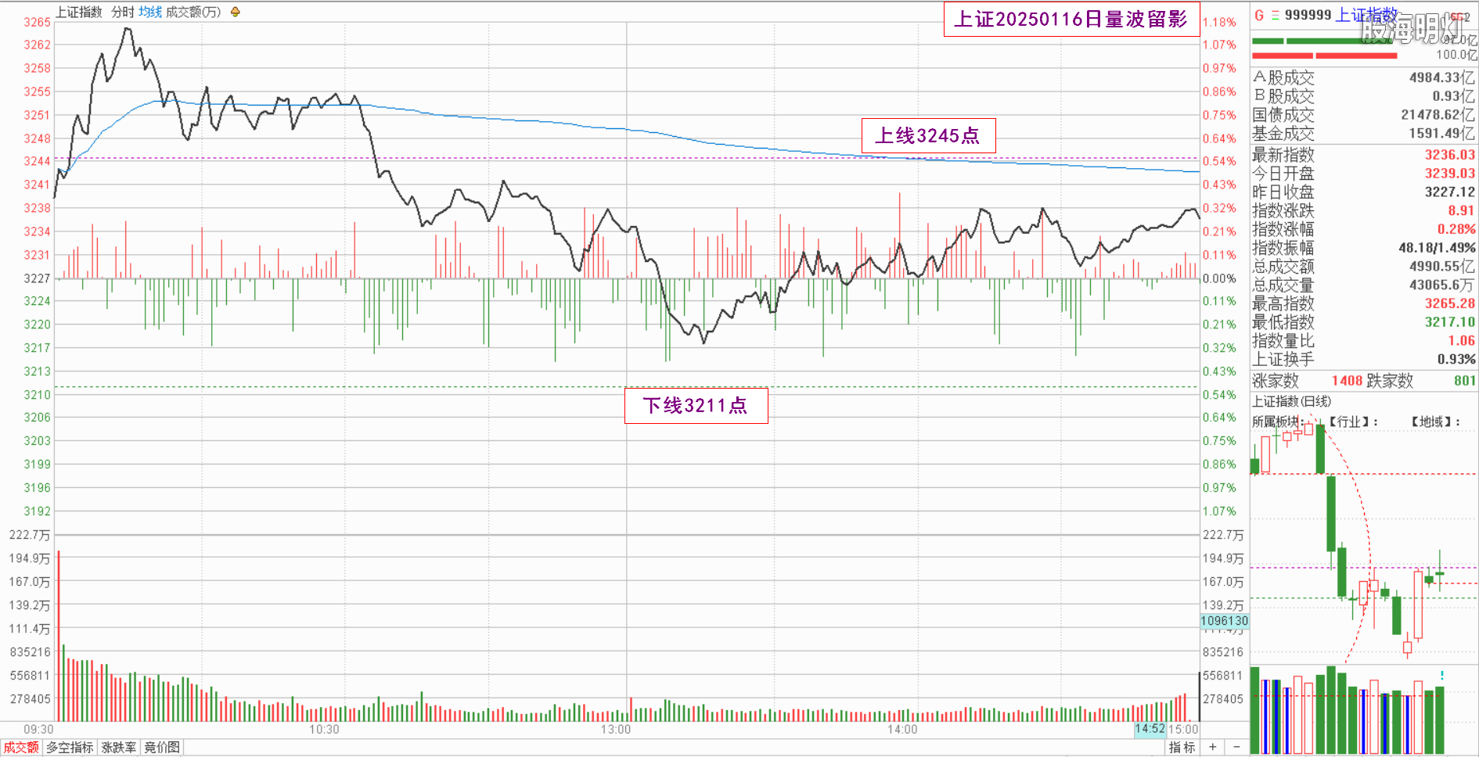Click the 1096130 volume value tag
1479x757 pixels.
coord(1225,621)
